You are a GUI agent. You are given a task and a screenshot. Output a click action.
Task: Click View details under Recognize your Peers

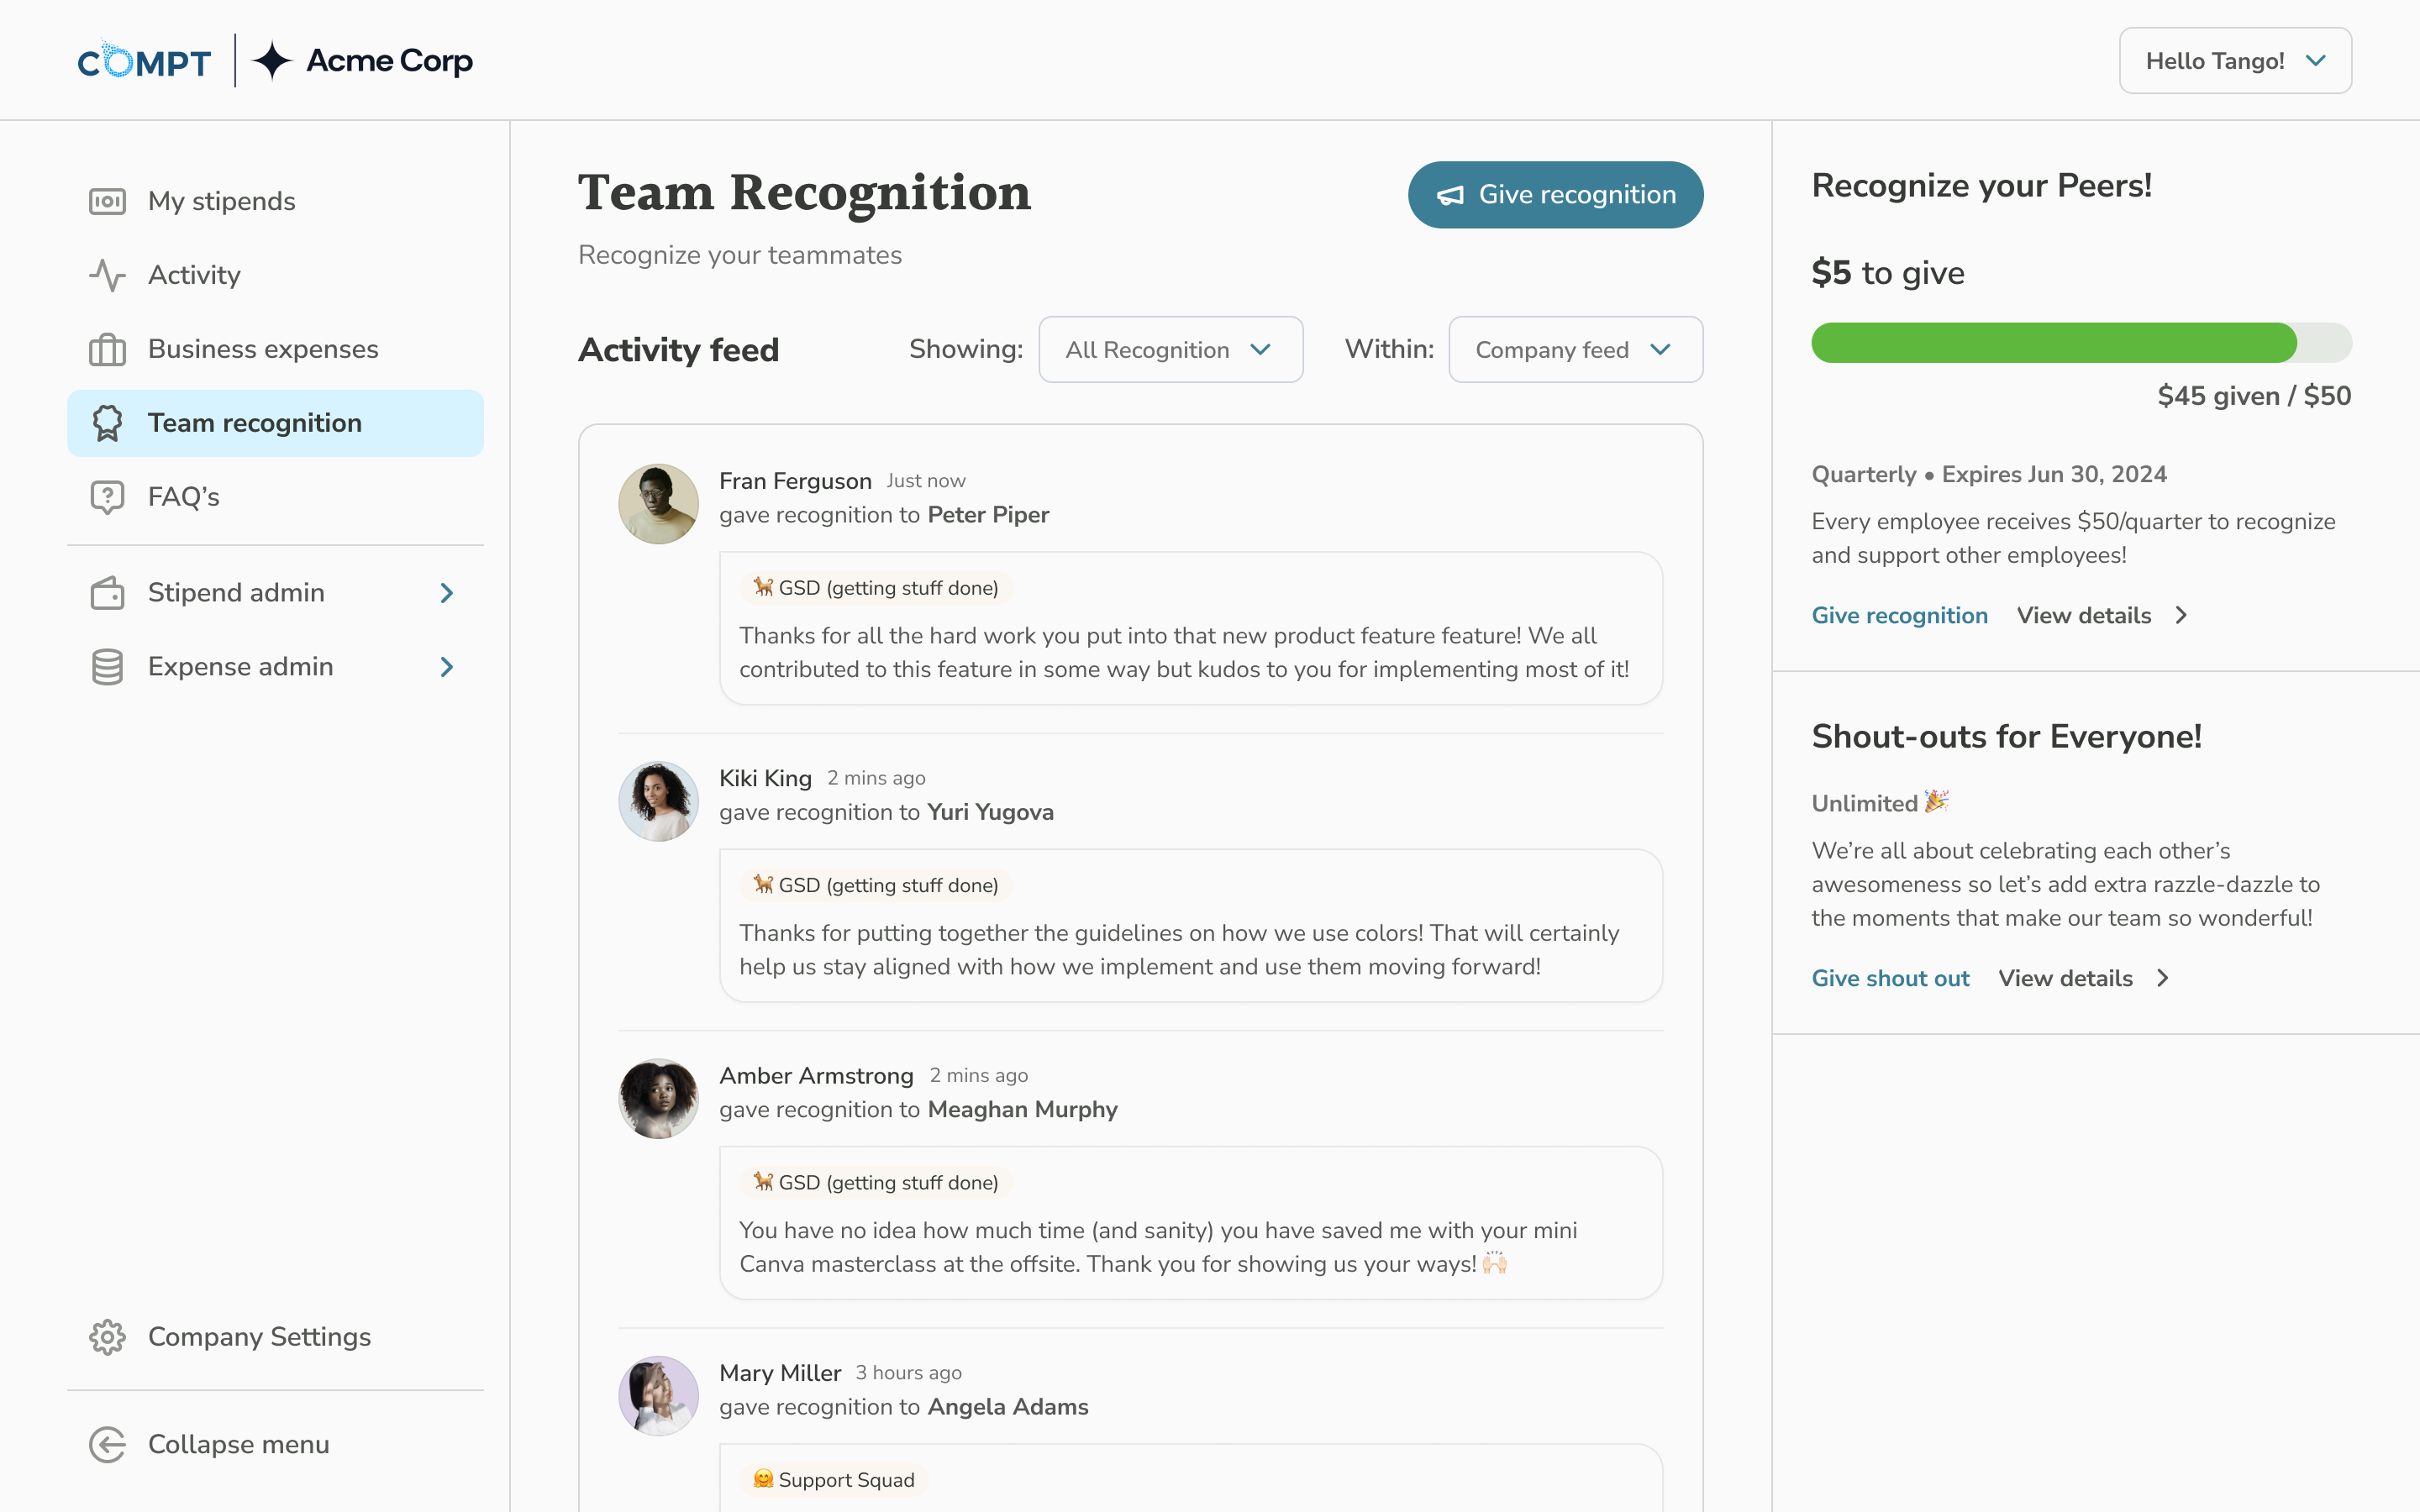tap(2084, 616)
